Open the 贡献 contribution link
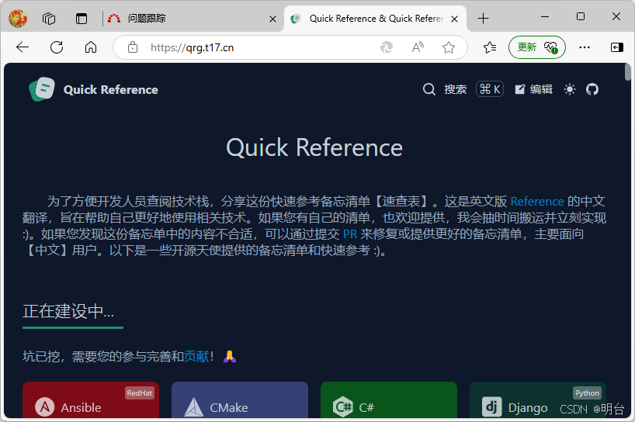The height and width of the screenshot is (422, 635). 196,357
